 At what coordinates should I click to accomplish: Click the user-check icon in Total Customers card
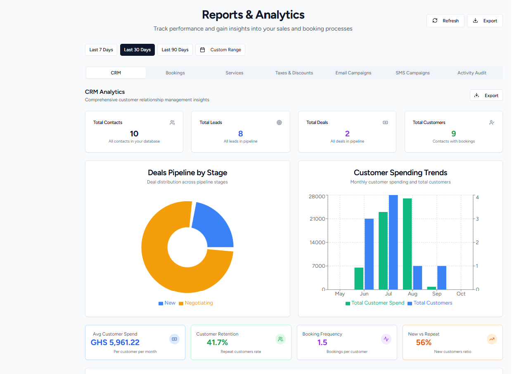492,122
